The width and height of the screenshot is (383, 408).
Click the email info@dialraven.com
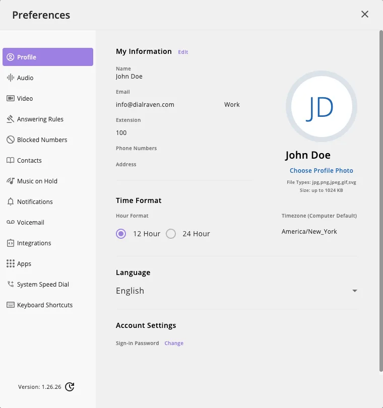point(145,104)
